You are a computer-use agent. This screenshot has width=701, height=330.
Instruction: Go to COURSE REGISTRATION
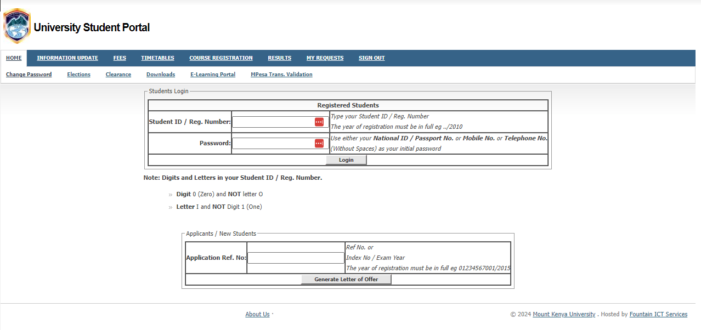(221, 58)
